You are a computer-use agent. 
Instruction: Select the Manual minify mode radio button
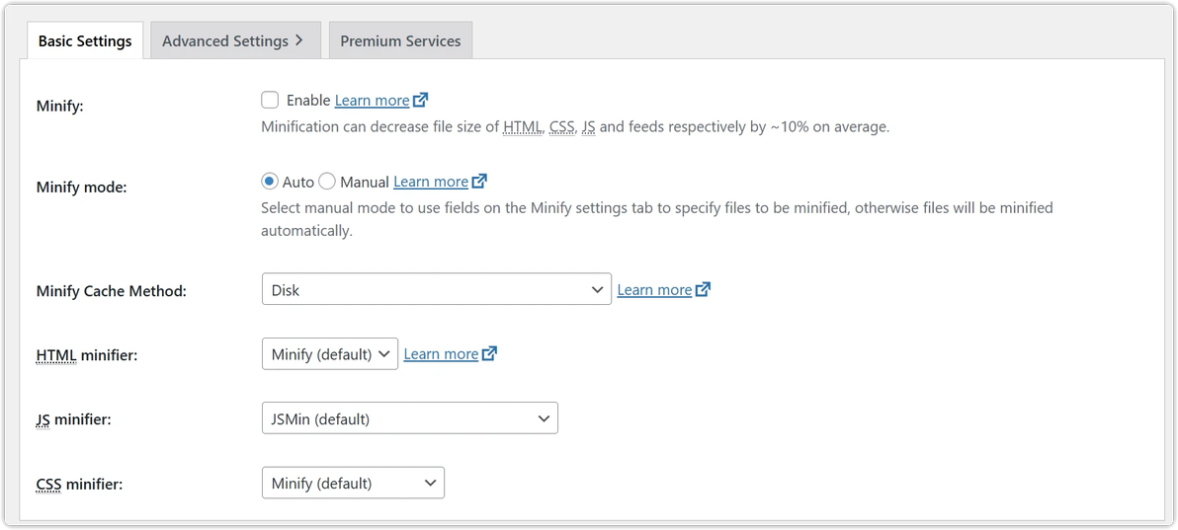(x=327, y=182)
